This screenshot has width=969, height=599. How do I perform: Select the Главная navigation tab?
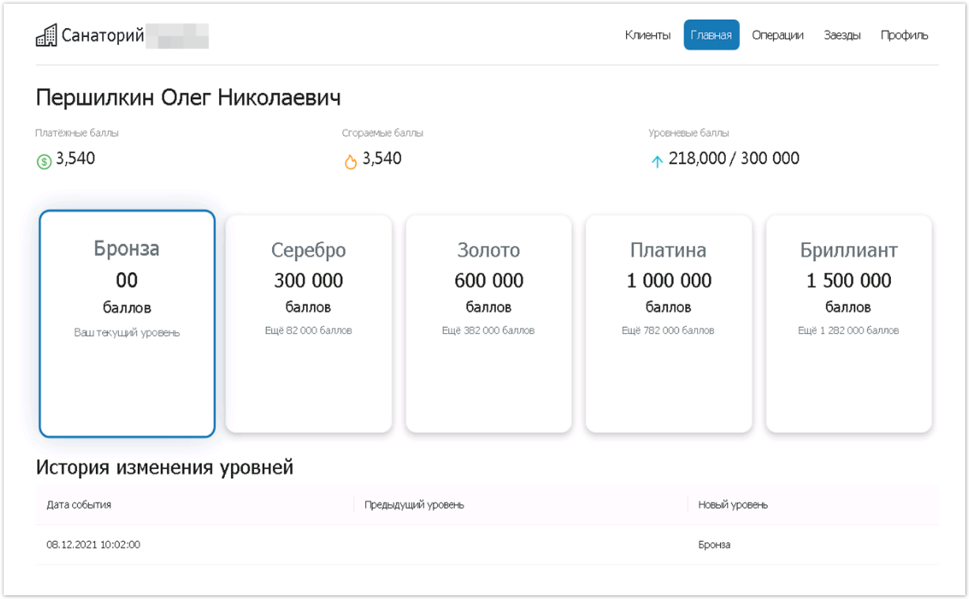[710, 35]
